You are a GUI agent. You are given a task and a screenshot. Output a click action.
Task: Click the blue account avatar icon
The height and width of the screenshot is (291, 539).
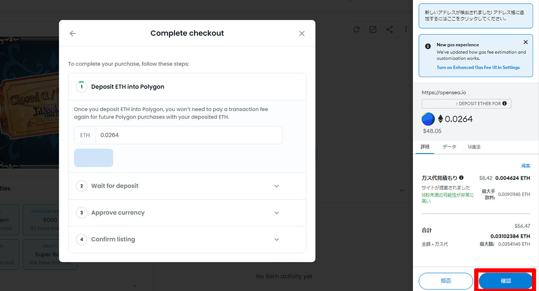point(428,119)
